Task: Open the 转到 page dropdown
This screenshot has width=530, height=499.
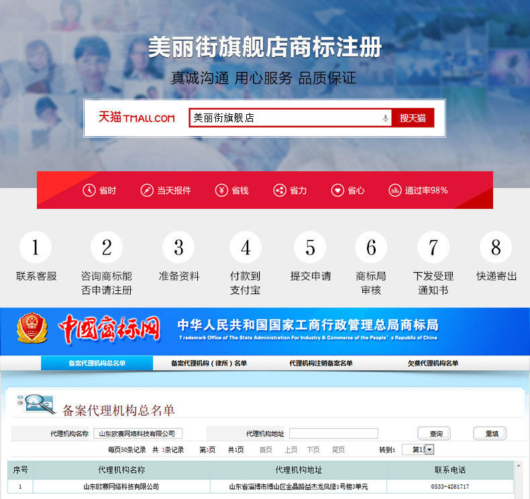Action: click(x=418, y=449)
